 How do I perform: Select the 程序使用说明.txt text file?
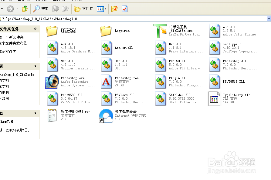pyautogui.click(x=52, y=115)
